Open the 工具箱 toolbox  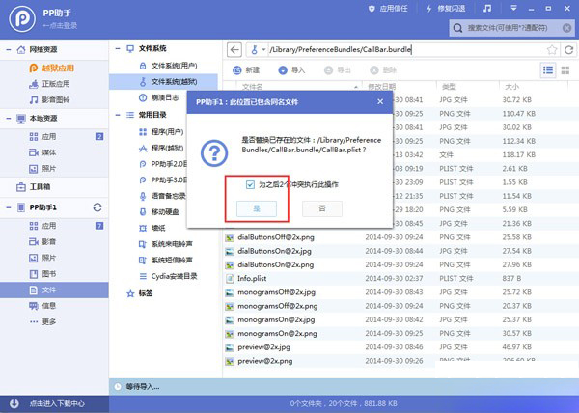pos(33,187)
